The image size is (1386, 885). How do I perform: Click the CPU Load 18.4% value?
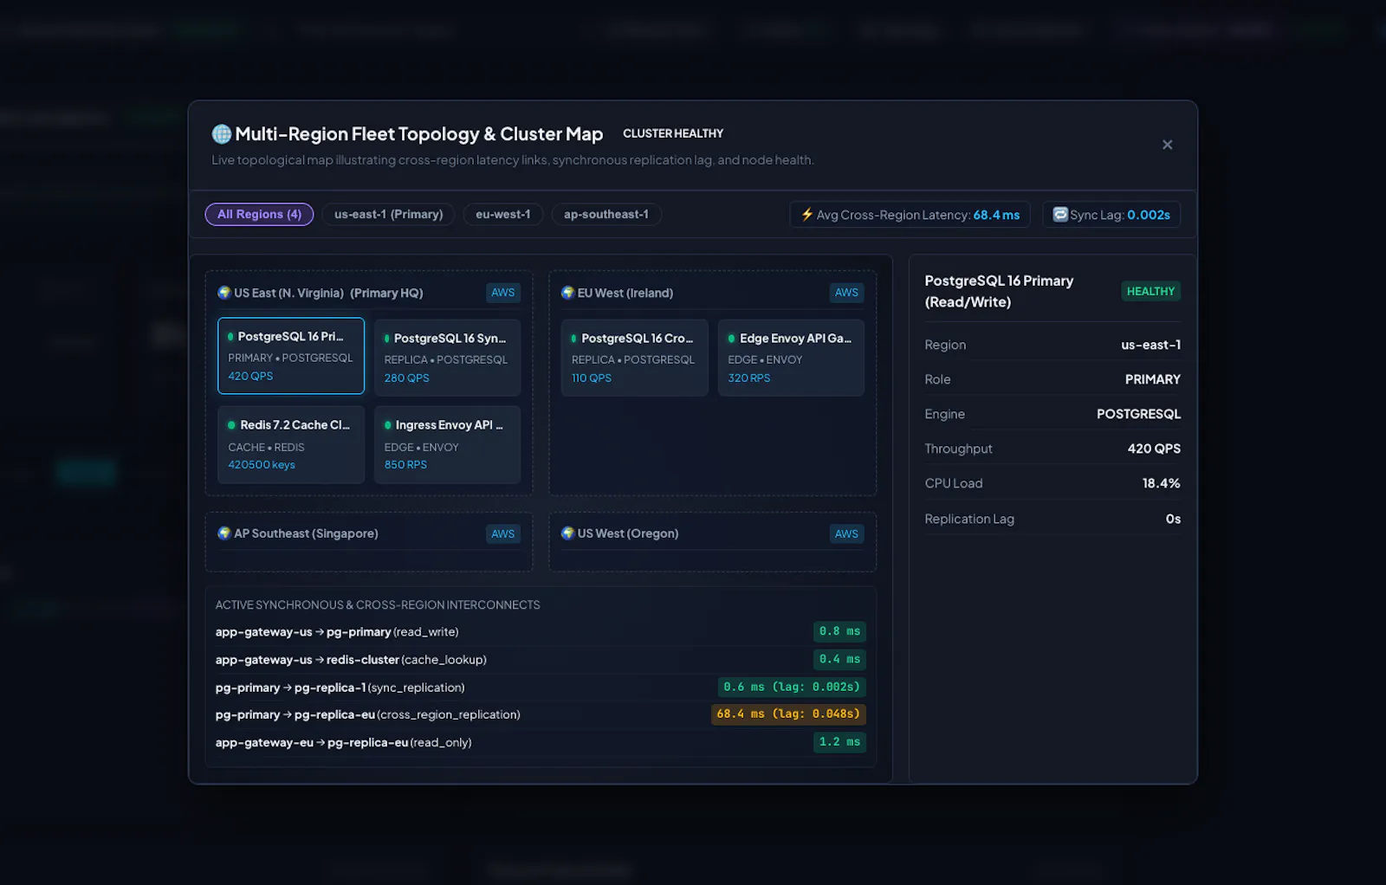(x=1161, y=483)
